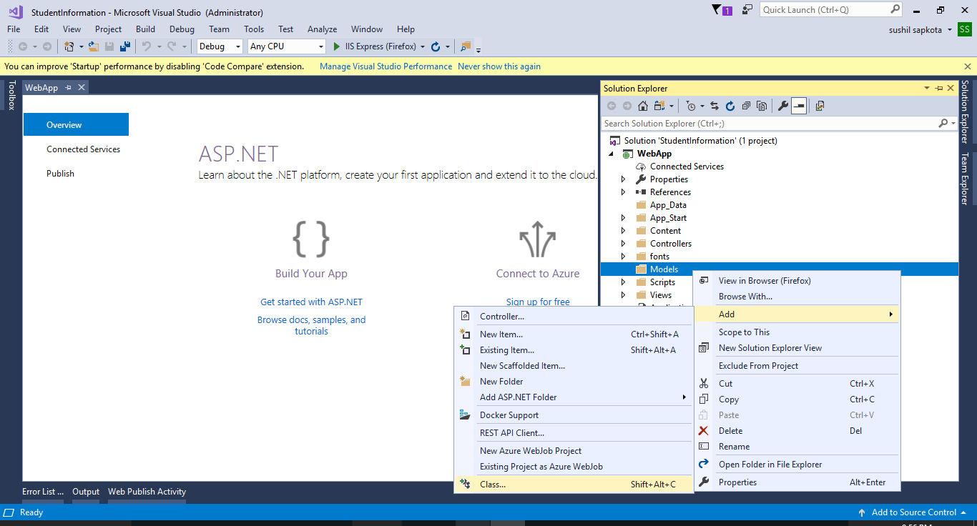Open Solution Explorer window options dropdown
This screenshot has width=977, height=526.
tap(928, 88)
